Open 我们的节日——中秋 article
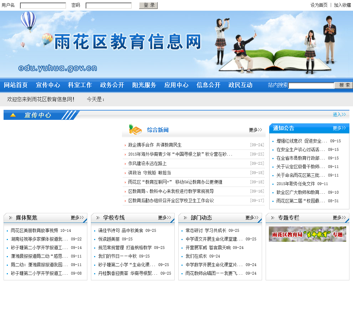 tap(117, 256)
